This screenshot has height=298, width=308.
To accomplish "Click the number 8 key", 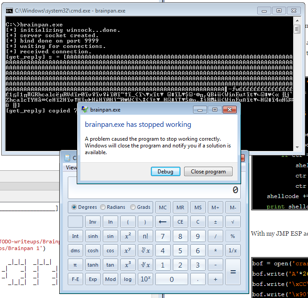I will pos(180,236).
